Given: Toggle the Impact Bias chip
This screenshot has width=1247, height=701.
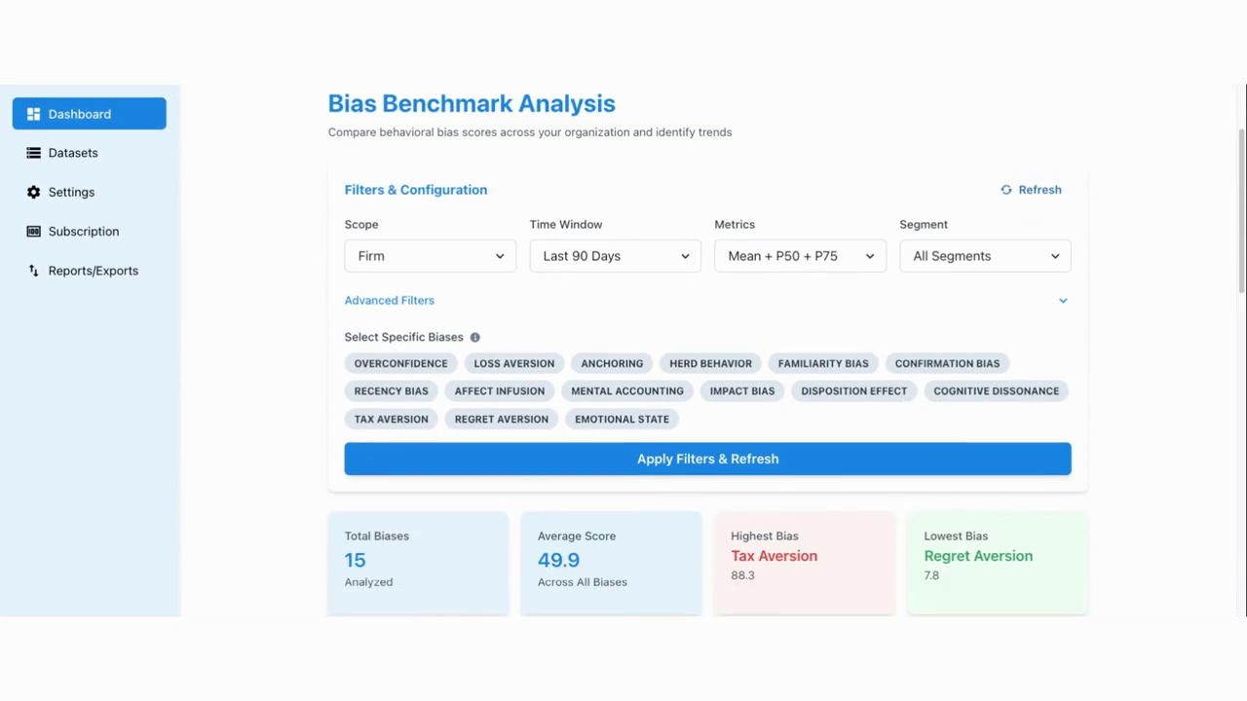Looking at the screenshot, I should pyautogui.click(x=742, y=390).
